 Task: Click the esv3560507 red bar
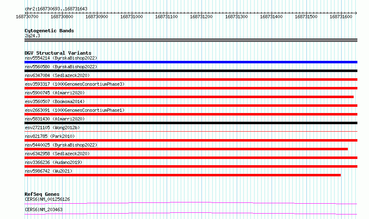[x=191, y=106]
